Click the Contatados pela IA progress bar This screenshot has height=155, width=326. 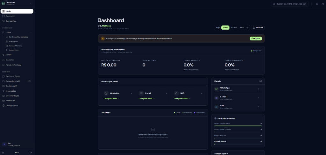[x=238, y=132]
